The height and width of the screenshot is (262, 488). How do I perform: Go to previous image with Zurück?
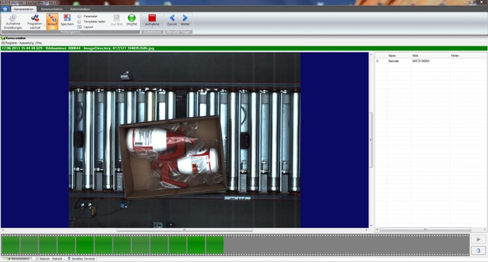[x=172, y=21]
